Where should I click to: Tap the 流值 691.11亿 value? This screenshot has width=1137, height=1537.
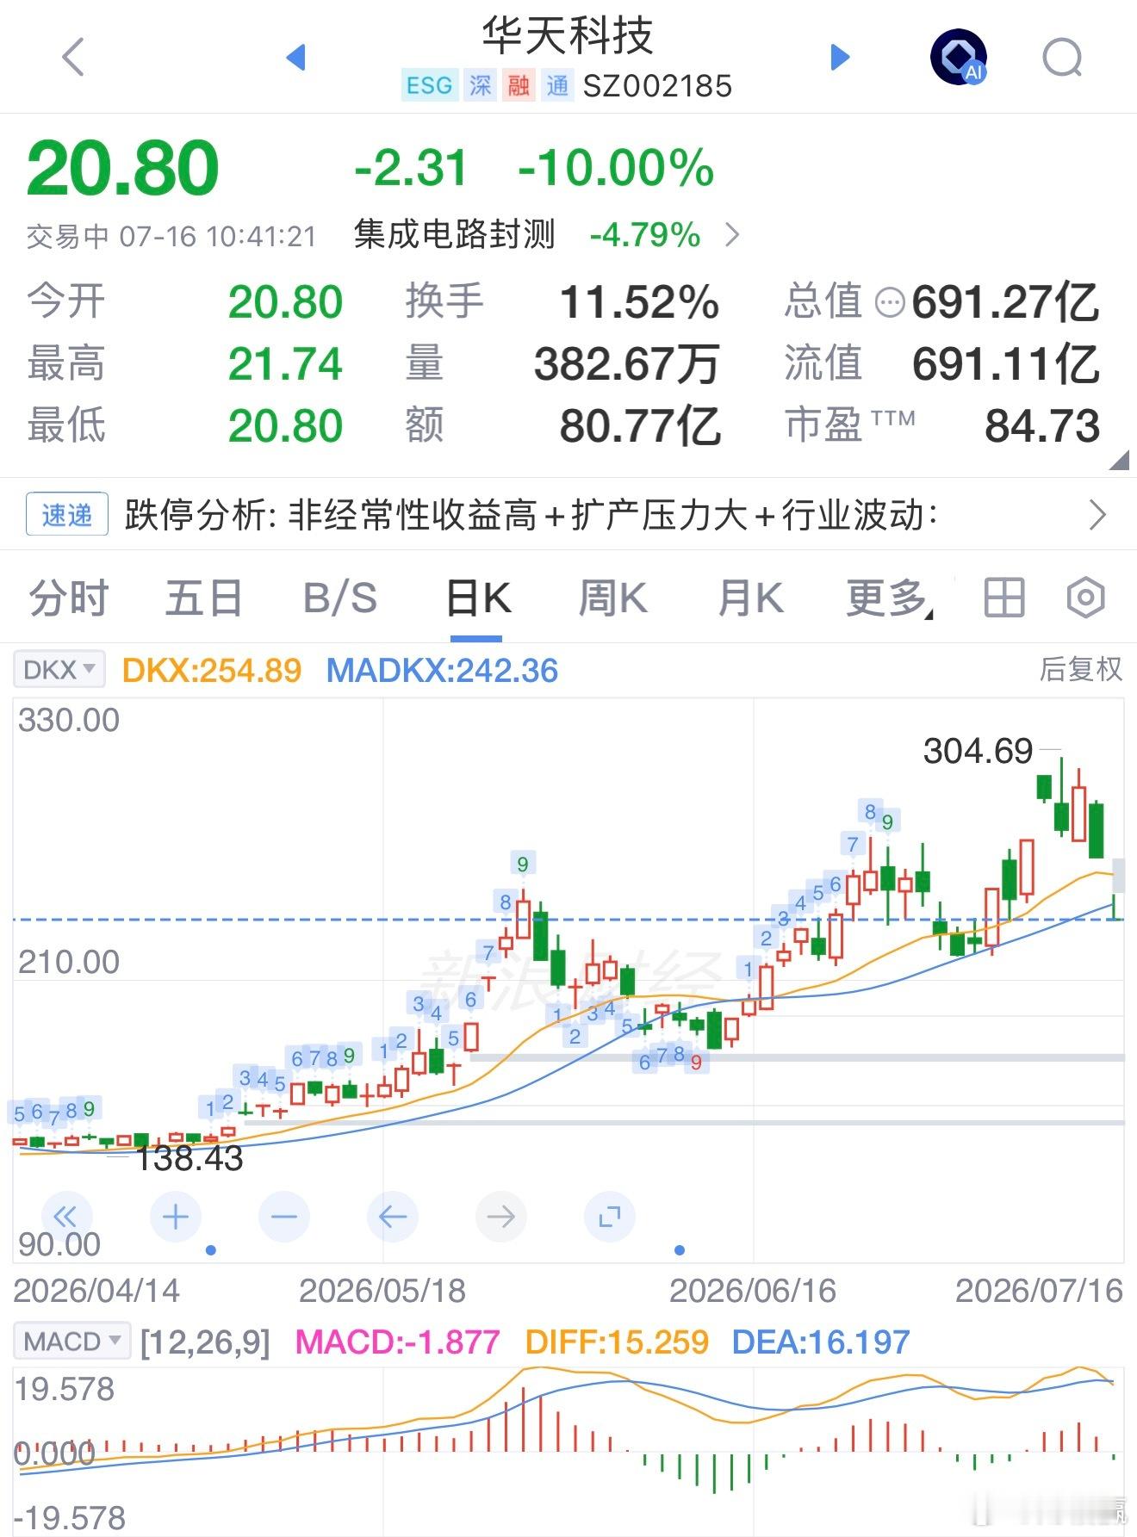click(1006, 364)
